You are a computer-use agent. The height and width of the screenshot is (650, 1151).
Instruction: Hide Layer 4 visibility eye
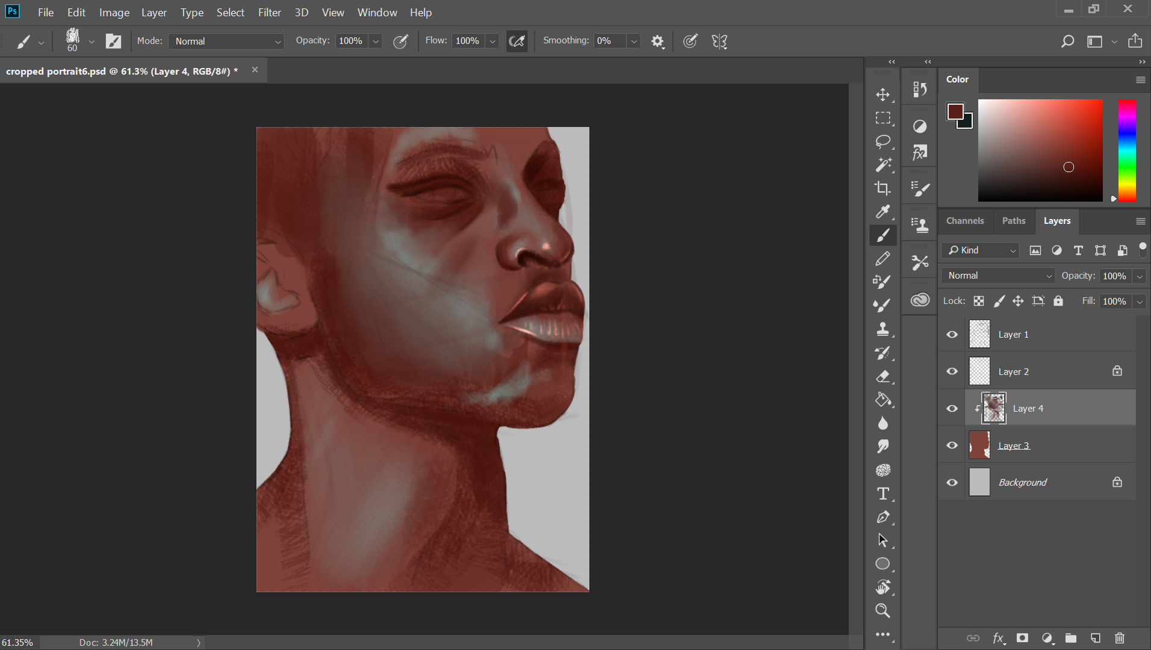pyautogui.click(x=952, y=409)
